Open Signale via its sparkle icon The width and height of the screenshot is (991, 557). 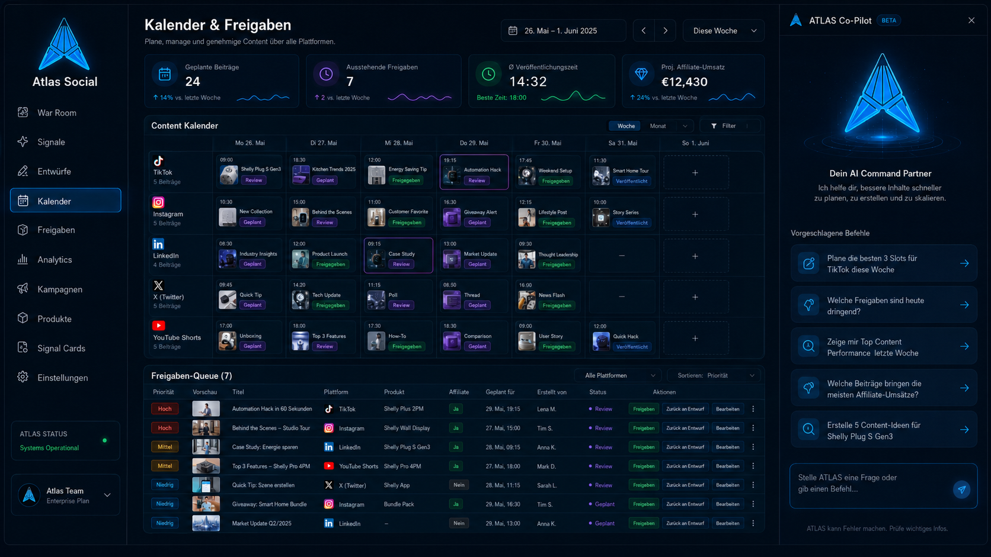23,141
